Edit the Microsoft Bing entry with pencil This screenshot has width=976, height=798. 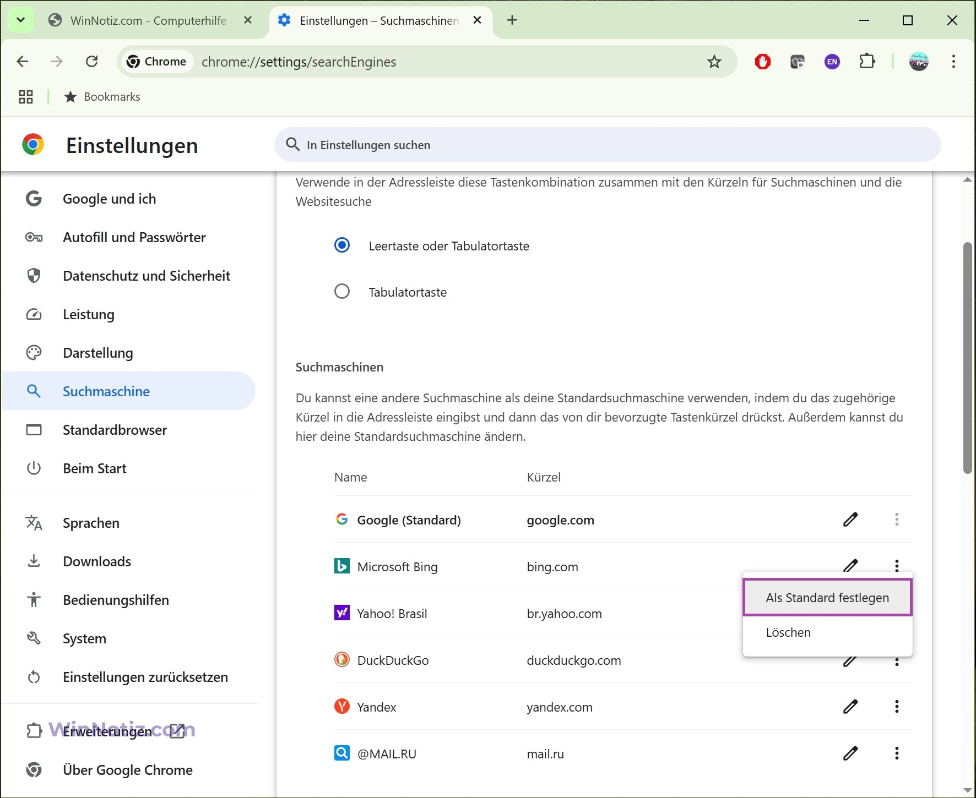pyautogui.click(x=850, y=565)
